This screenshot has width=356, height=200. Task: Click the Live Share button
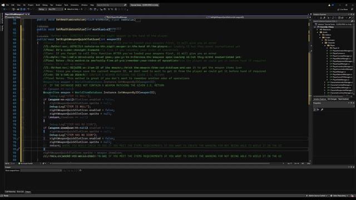[x=343, y=9]
